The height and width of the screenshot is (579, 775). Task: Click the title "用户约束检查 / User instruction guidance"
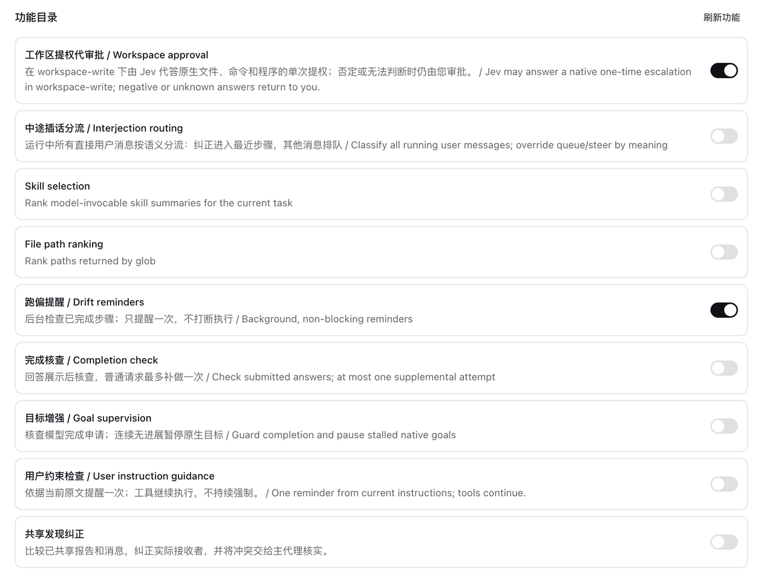coord(120,477)
